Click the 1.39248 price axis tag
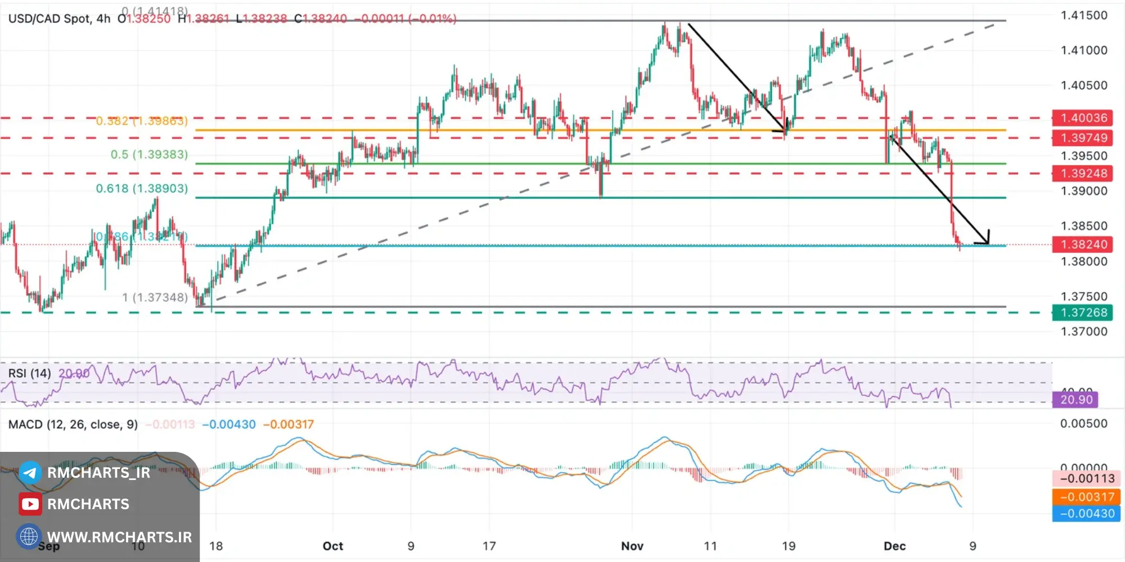Image resolution: width=1125 pixels, height=562 pixels. (1083, 173)
